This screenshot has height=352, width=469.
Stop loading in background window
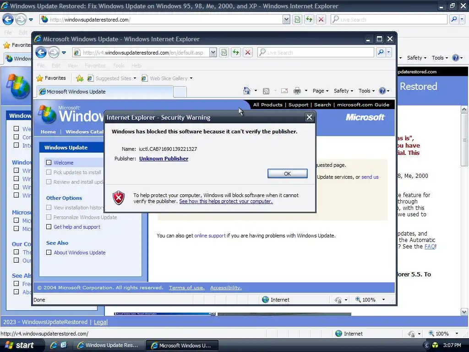tap(321, 20)
